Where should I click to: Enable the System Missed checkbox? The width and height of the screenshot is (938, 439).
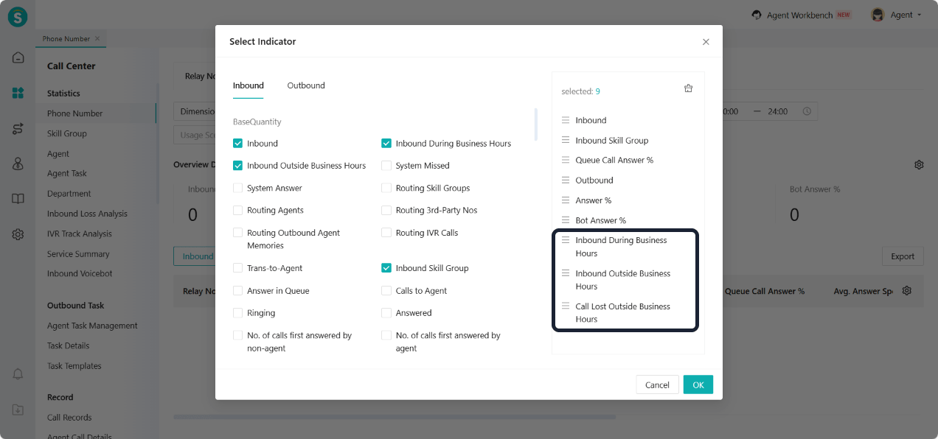click(386, 166)
